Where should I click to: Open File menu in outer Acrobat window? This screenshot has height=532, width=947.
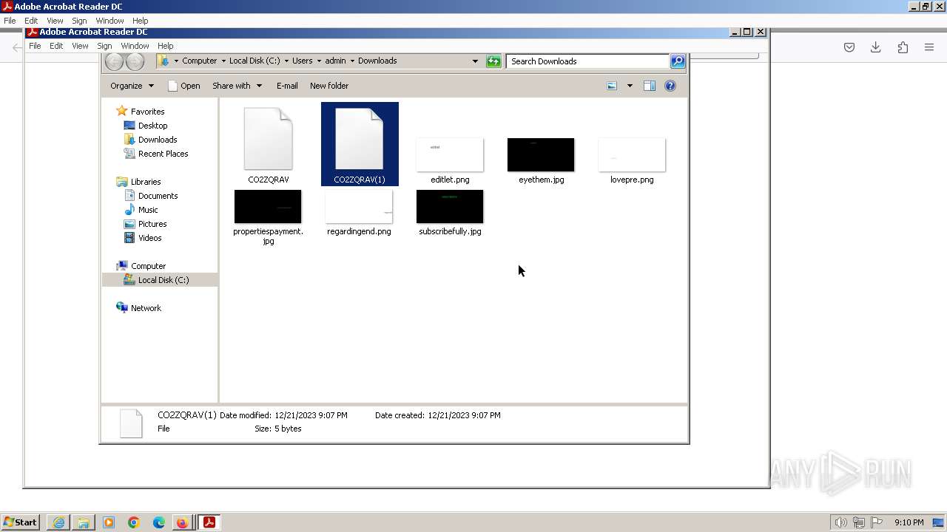pos(10,21)
